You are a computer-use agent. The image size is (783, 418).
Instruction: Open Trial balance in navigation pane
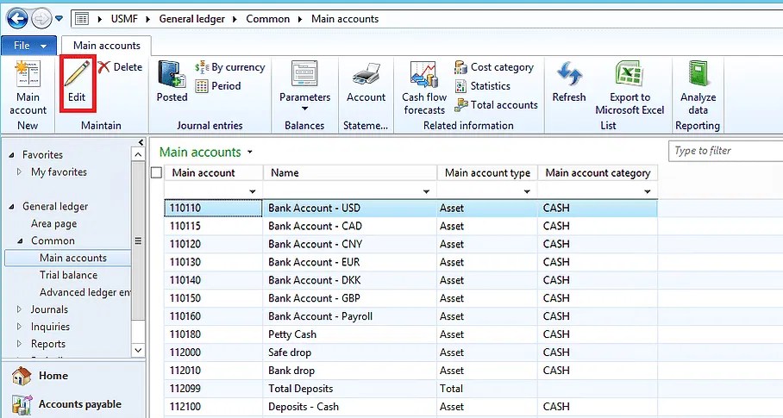coord(68,275)
